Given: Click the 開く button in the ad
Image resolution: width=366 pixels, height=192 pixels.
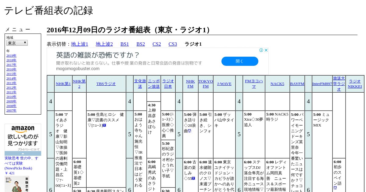Looking at the screenshot, I should click(240, 61).
